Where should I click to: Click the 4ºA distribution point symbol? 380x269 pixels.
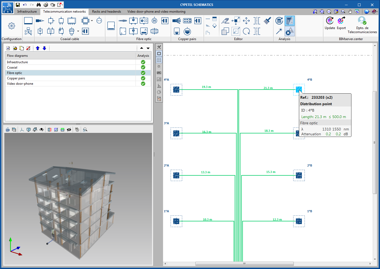click(176, 90)
